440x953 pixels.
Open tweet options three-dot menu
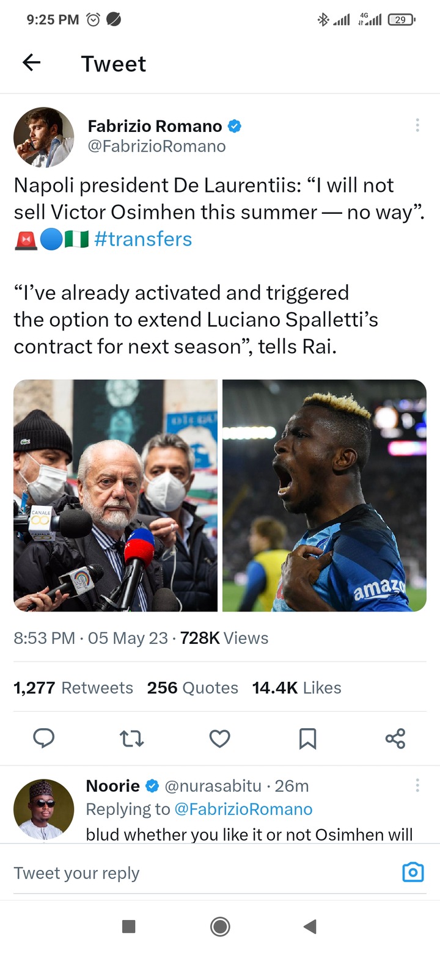tap(417, 125)
